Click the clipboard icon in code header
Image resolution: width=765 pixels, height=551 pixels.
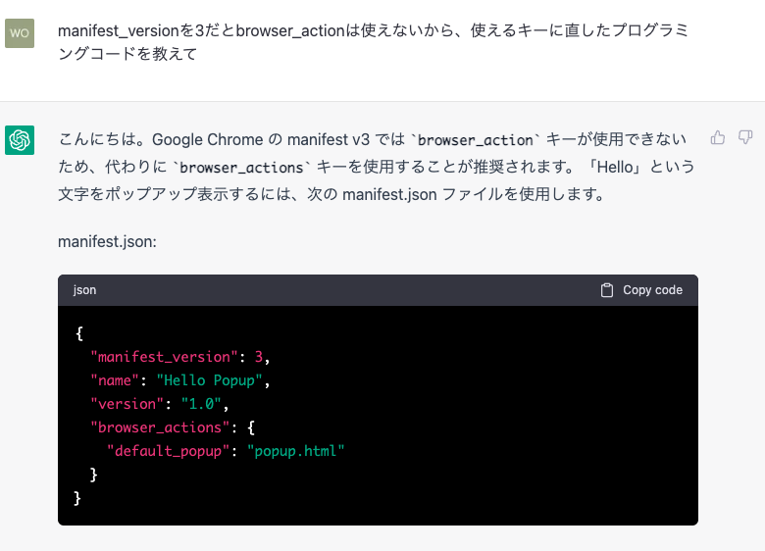[x=607, y=290]
